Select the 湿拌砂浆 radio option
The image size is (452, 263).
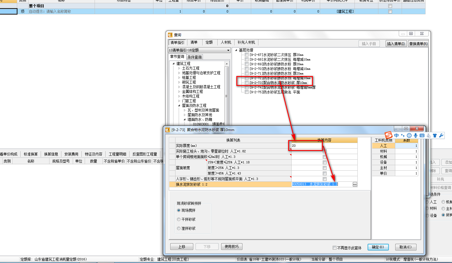[179, 228]
